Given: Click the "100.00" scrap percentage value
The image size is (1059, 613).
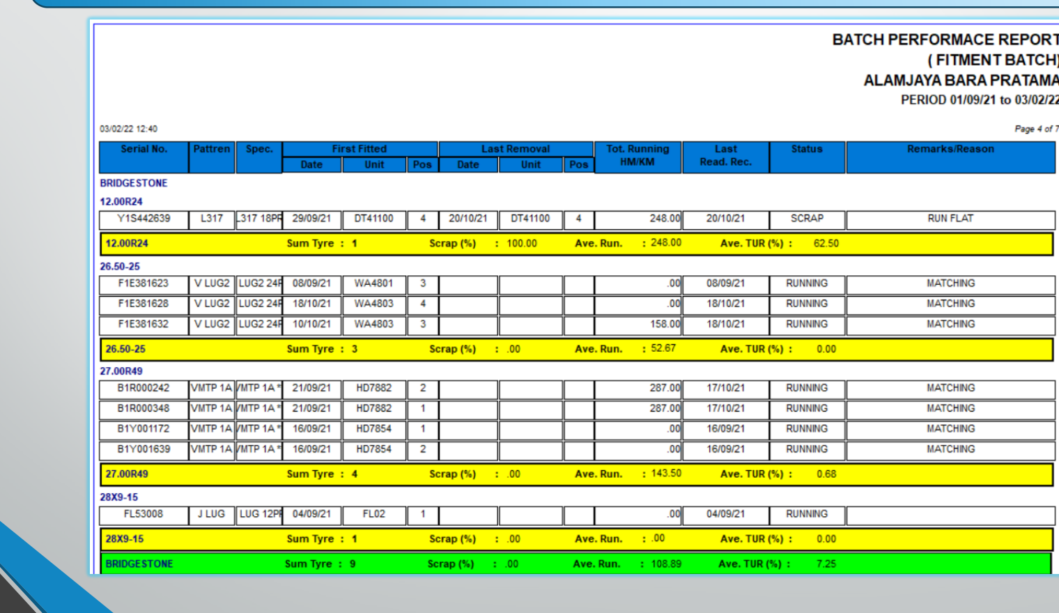Looking at the screenshot, I should point(522,244).
